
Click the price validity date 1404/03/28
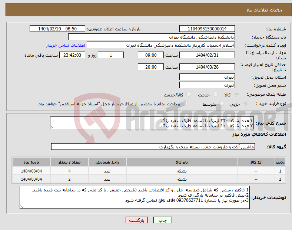coord(207,67)
